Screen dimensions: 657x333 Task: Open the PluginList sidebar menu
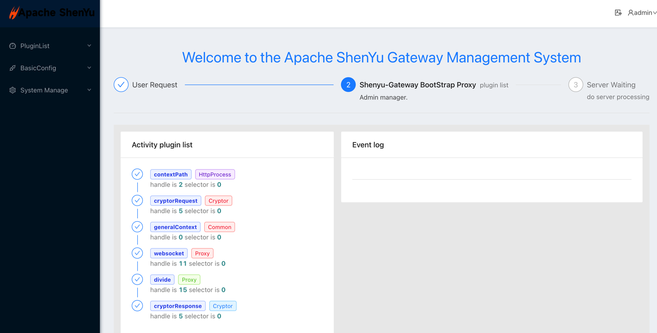50,46
